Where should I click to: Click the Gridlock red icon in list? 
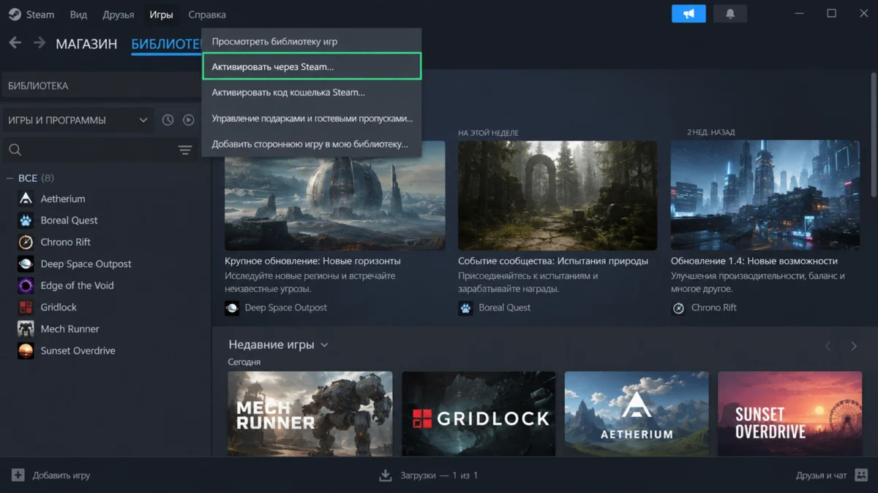coord(26,307)
